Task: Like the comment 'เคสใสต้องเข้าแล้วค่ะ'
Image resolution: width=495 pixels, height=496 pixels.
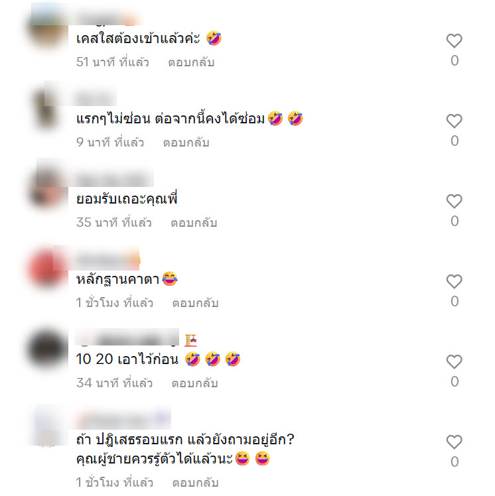Action: [x=454, y=40]
